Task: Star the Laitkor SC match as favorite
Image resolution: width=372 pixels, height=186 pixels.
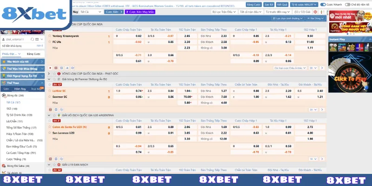Action: 50,91
